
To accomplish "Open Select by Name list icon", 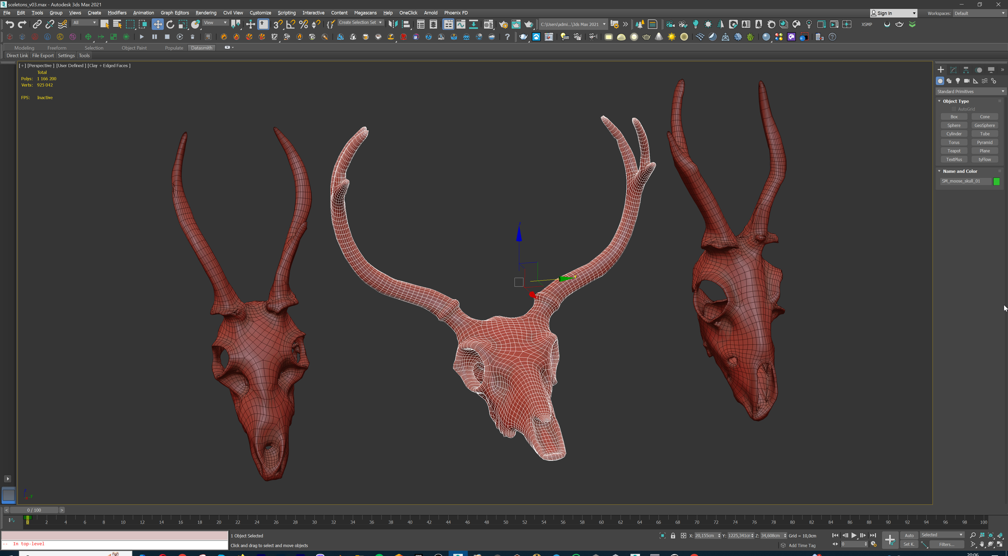I will click(117, 24).
